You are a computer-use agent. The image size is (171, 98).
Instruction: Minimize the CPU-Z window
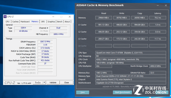[53, 17]
